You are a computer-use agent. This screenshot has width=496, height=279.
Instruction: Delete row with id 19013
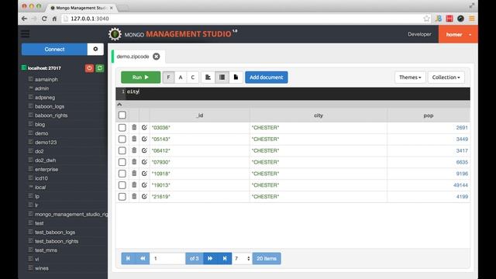[134, 184]
